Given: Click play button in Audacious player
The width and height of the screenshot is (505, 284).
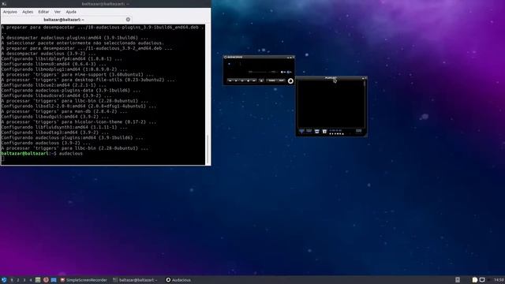Looking at the screenshot, I should [x=236, y=80].
